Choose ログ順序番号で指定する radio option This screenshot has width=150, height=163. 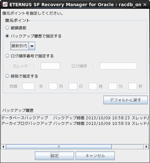pos(7,56)
